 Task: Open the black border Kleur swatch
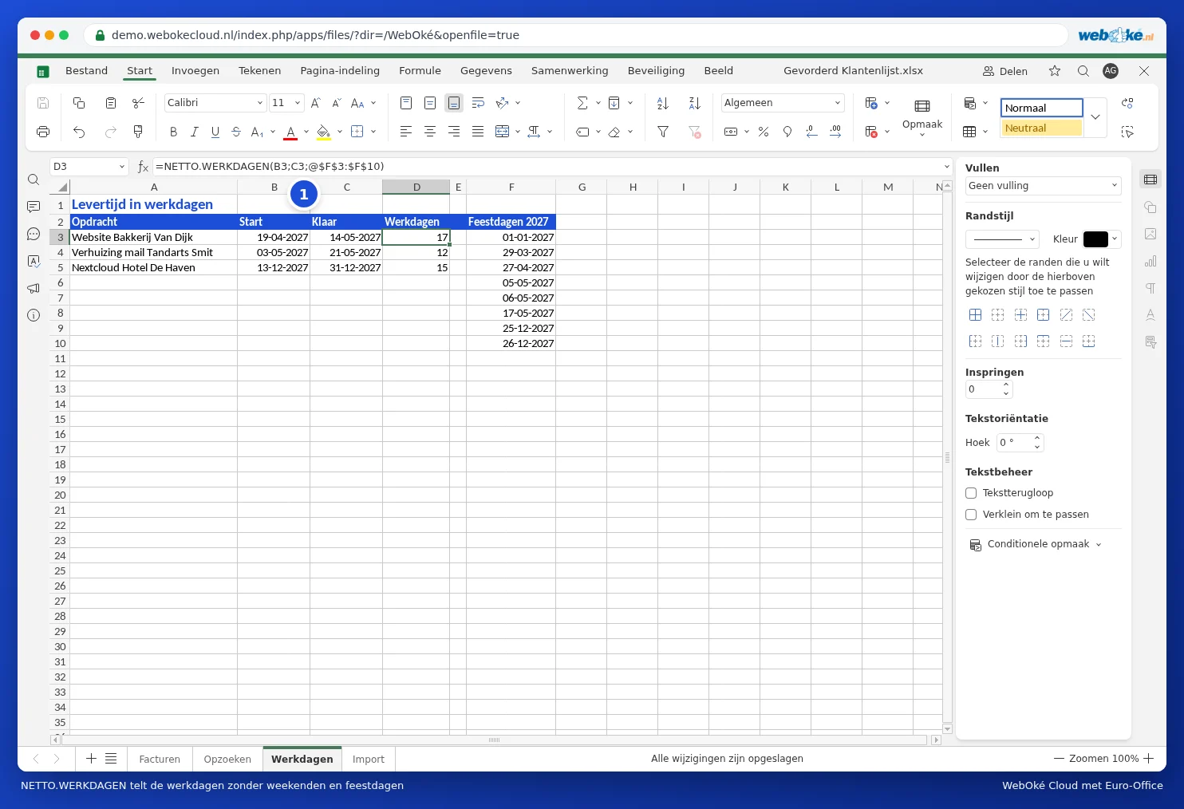click(1095, 239)
